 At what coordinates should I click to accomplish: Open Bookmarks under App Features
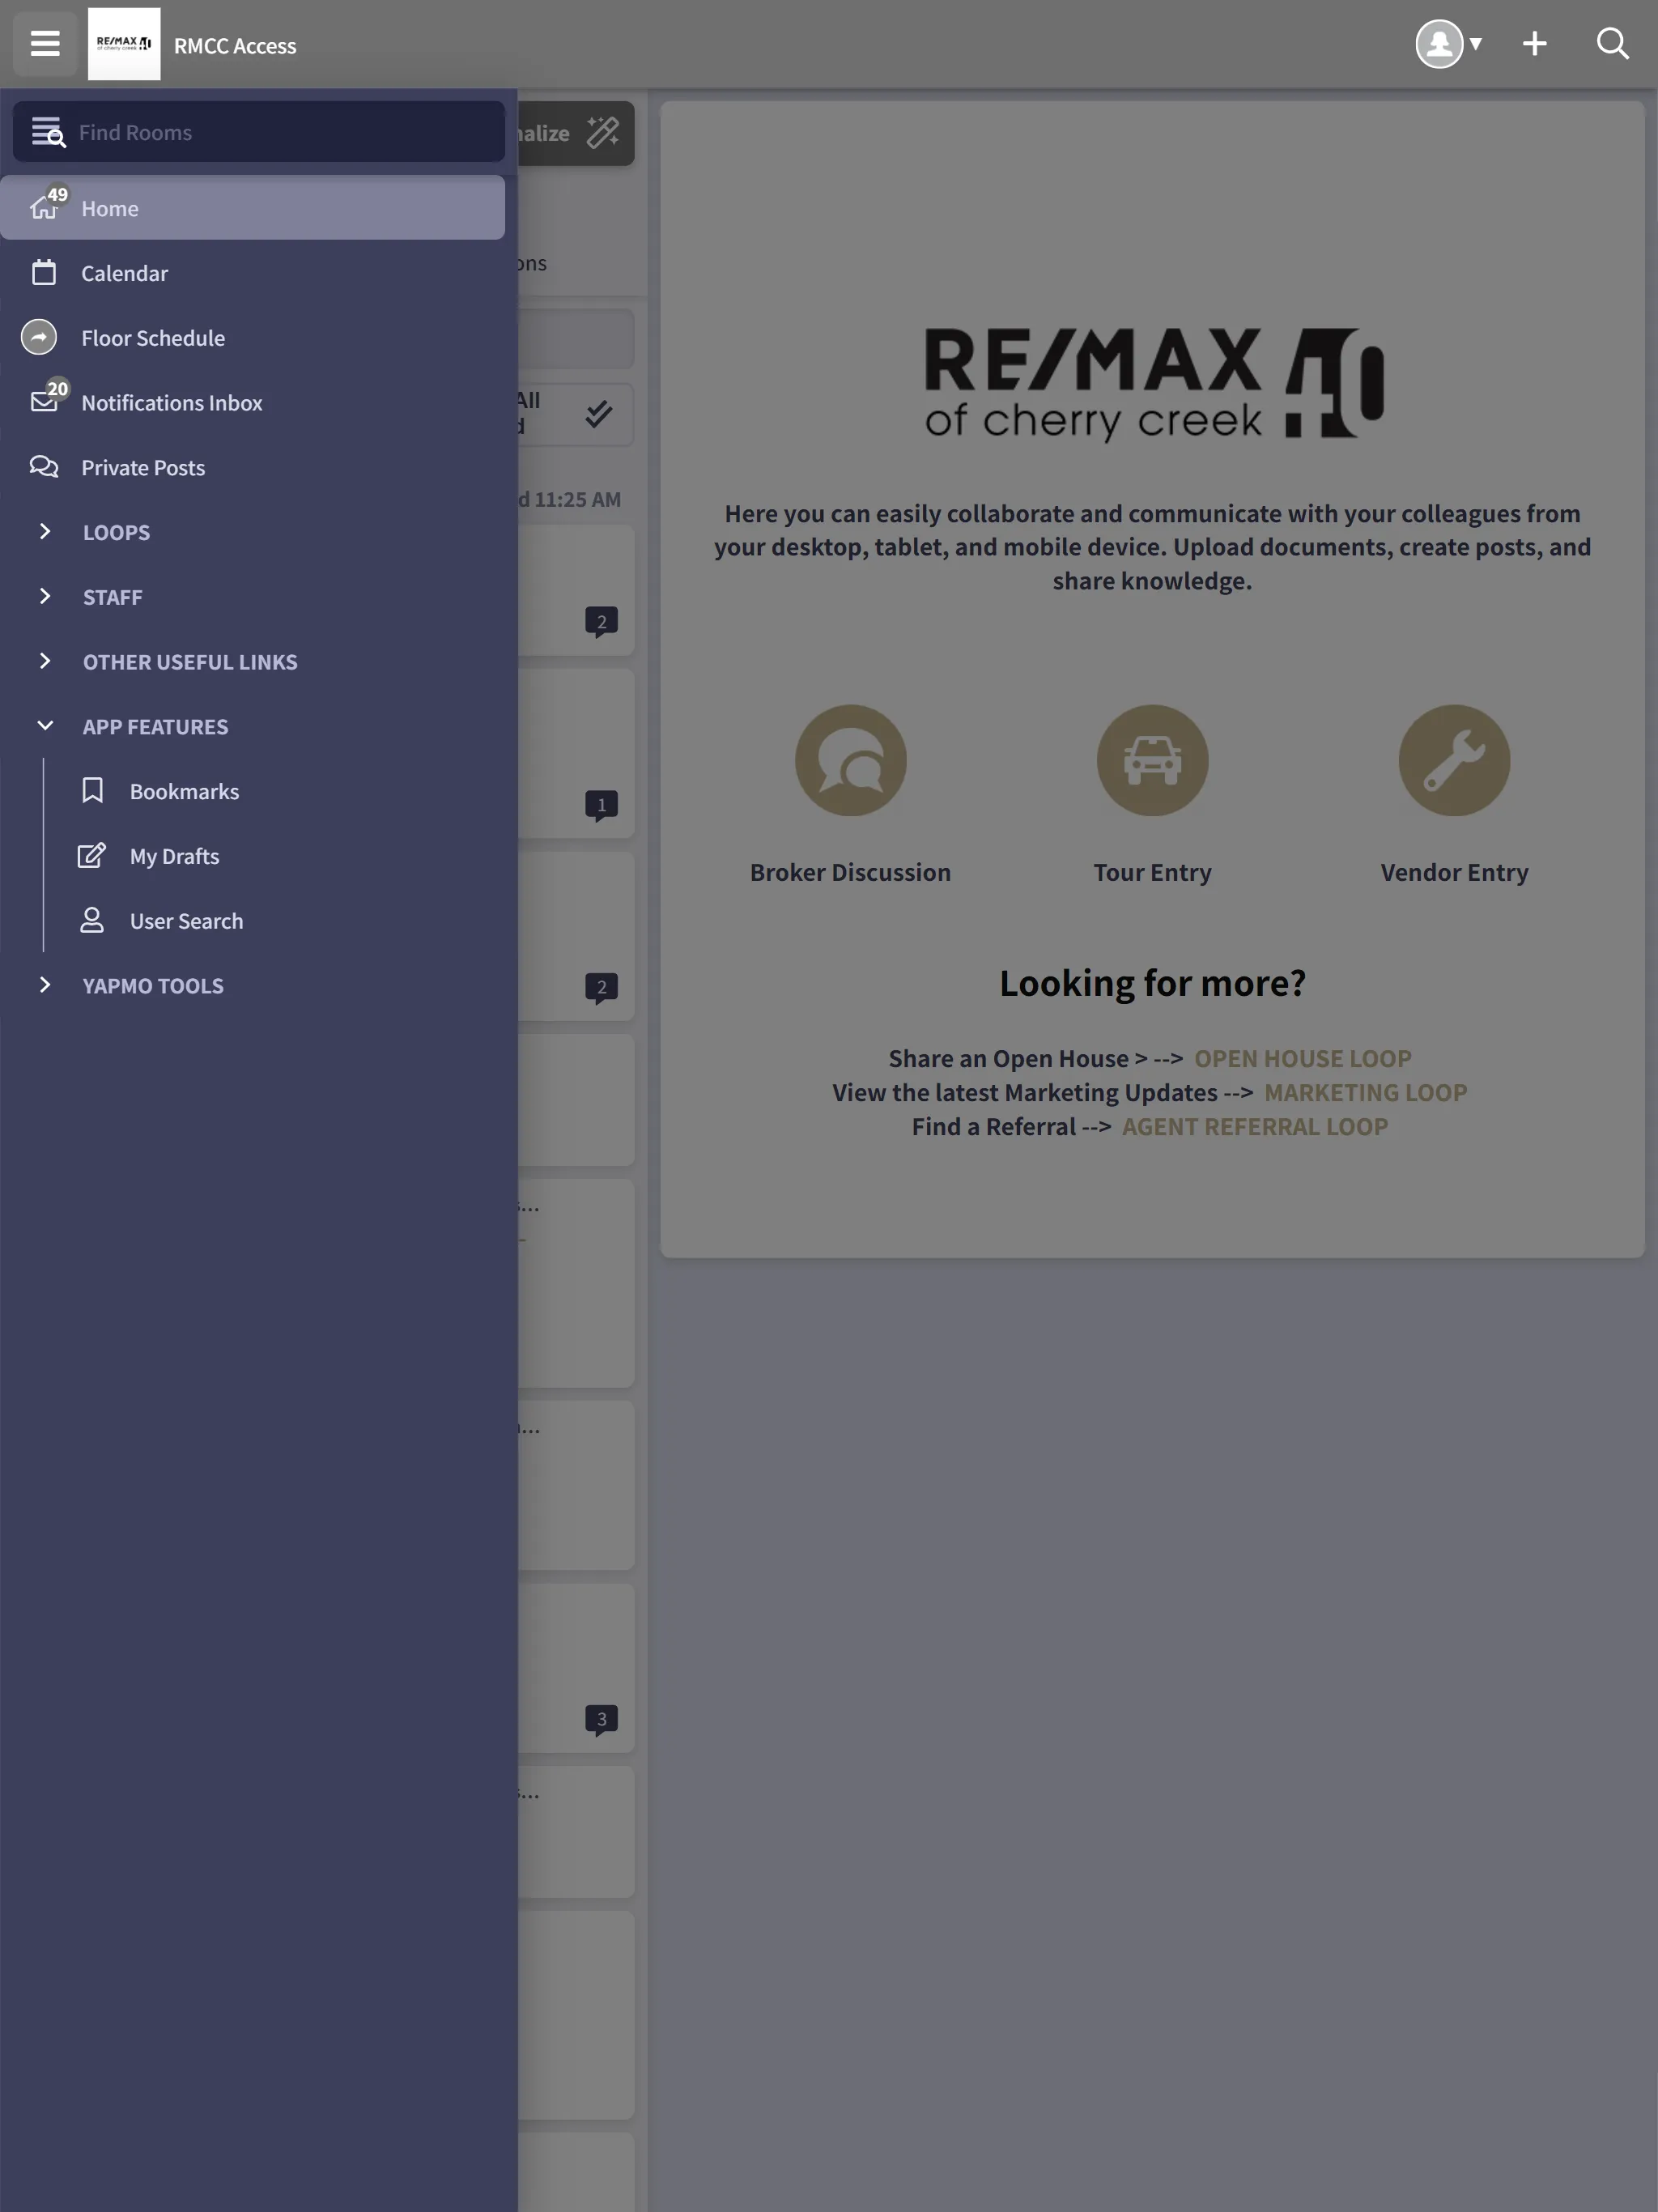click(x=275, y=791)
